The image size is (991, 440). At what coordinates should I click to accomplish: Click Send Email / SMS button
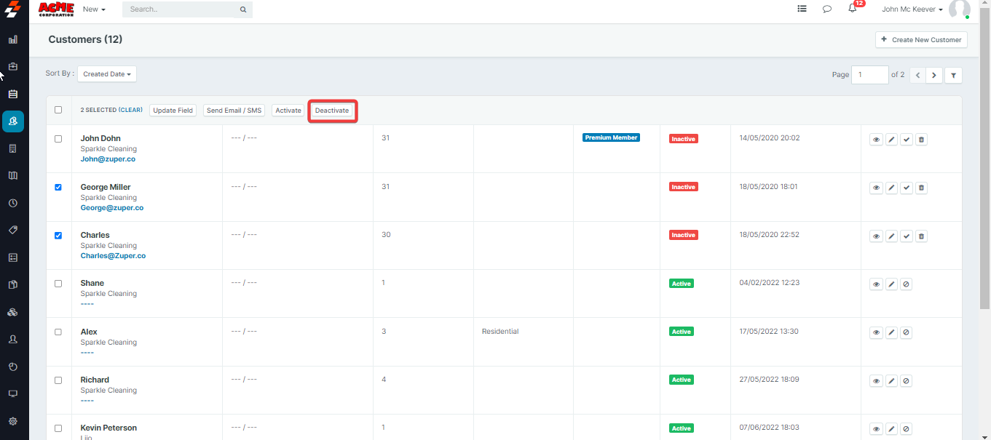tap(234, 111)
